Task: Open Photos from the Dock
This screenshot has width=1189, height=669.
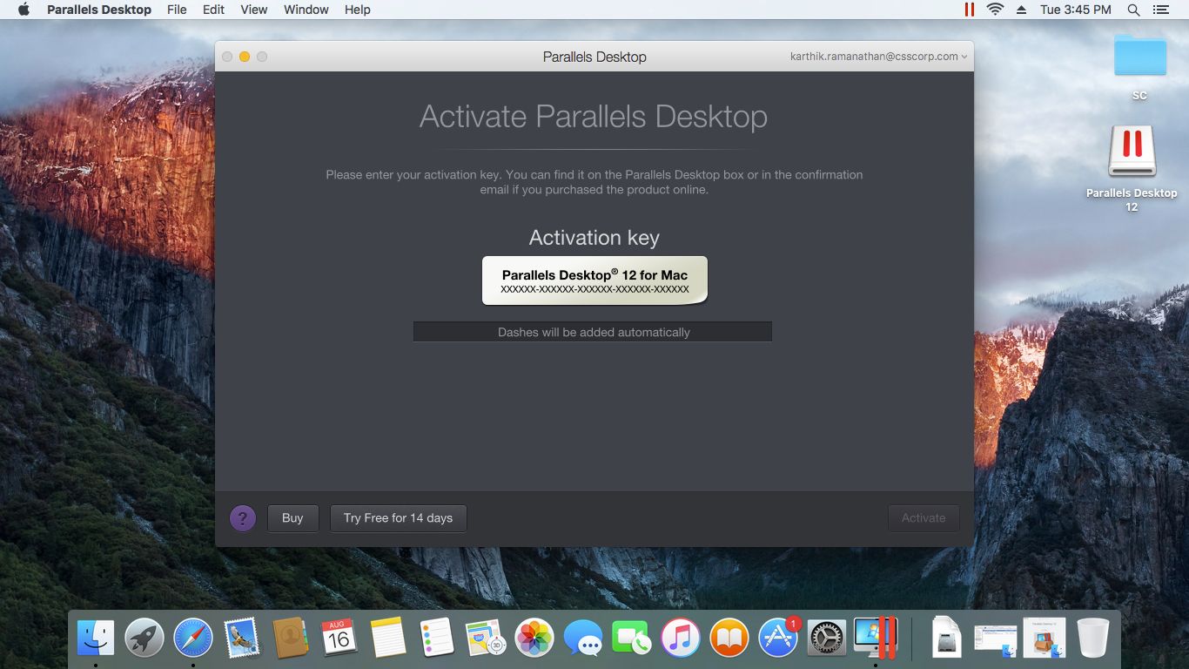Action: coord(534,639)
